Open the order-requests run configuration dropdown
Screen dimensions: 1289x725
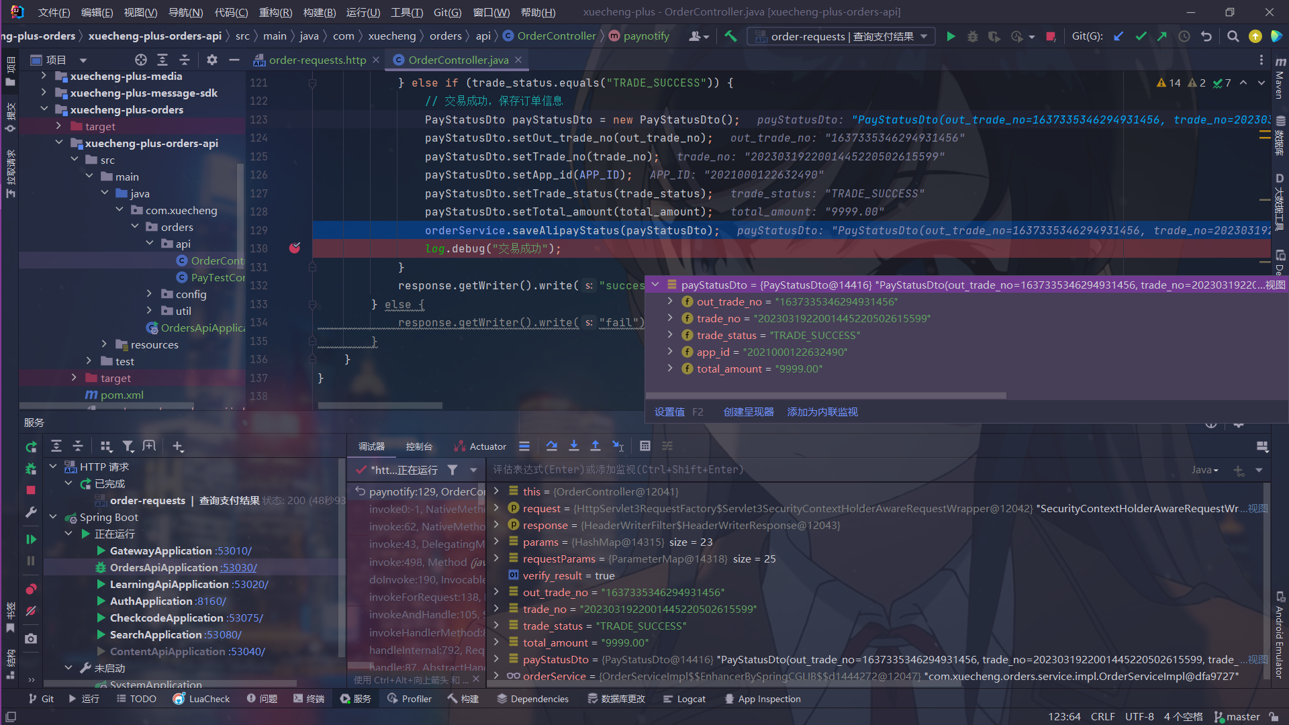841,36
